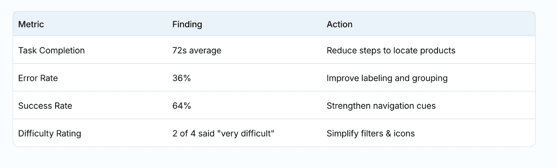Image resolution: width=557 pixels, height=168 pixels.
Task: Select the Difficulty Rating cell
Action: pyautogui.click(x=50, y=133)
